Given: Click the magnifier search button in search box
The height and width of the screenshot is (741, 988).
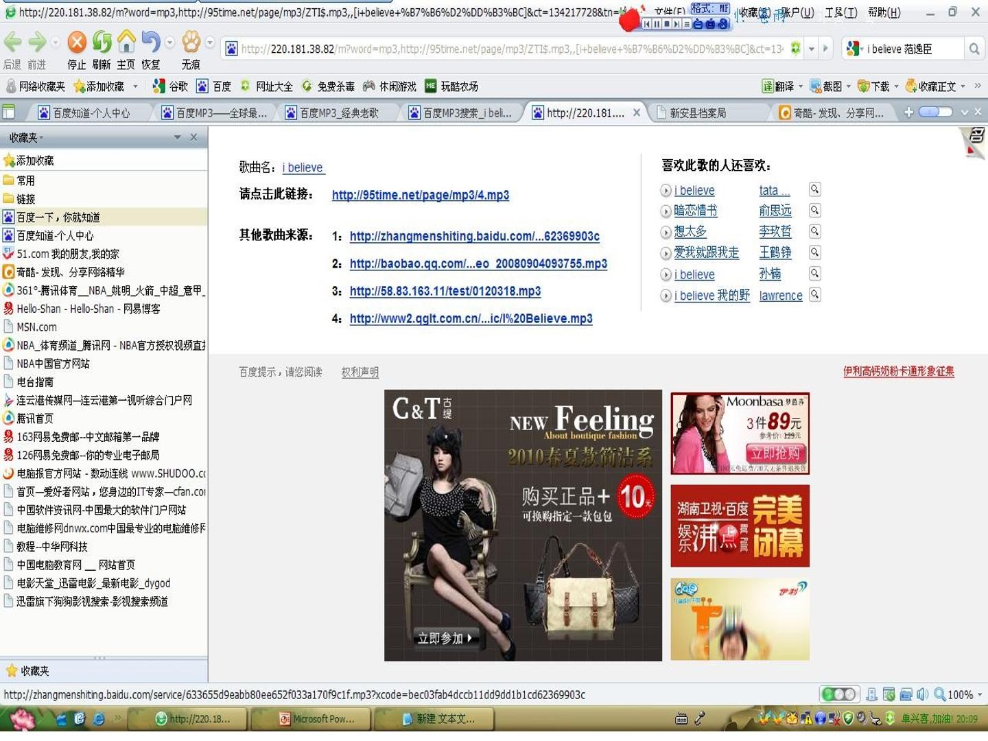Looking at the screenshot, I should (x=974, y=49).
